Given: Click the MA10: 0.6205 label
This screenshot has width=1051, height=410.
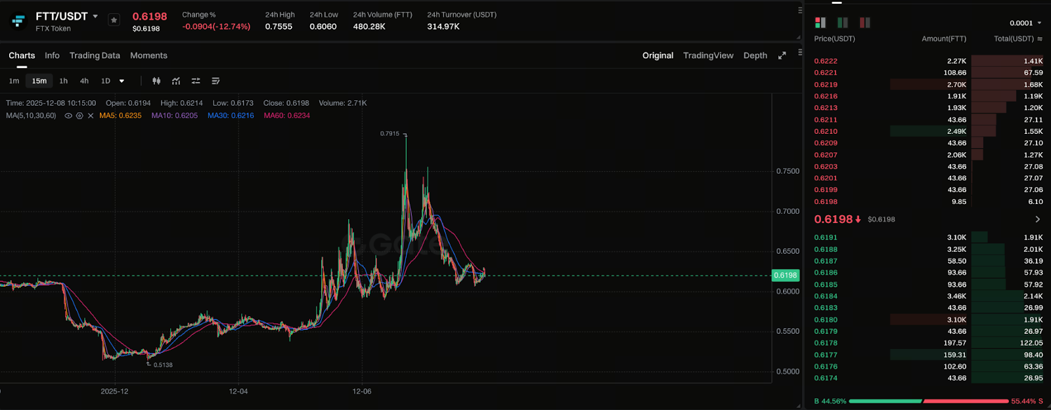Looking at the screenshot, I should 174,115.
